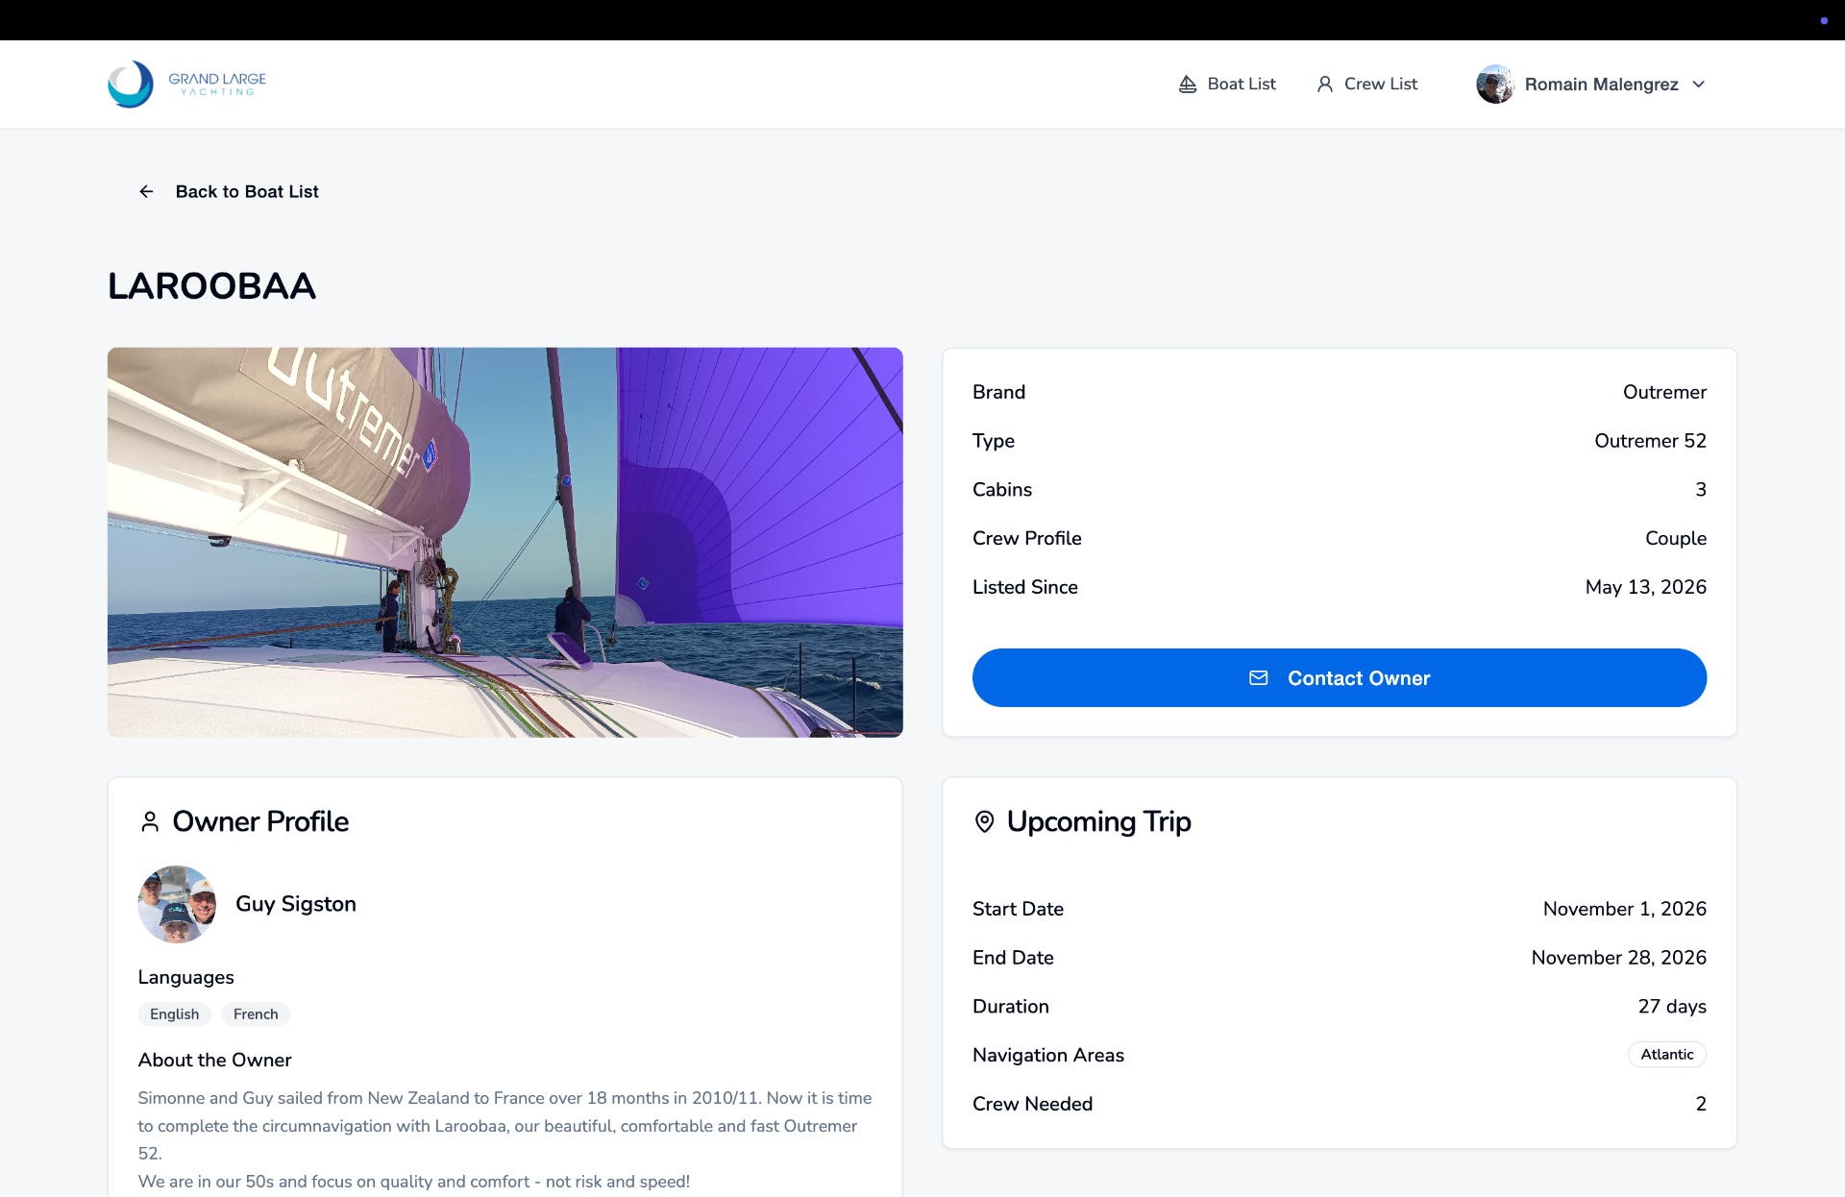Select the Crew Profile value Couple
This screenshot has width=1845, height=1197.
tap(1676, 539)
